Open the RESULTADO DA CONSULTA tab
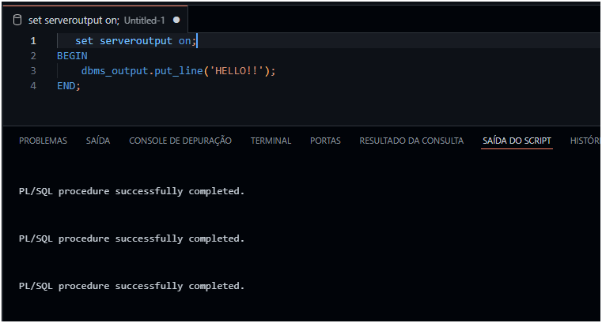The width and height of the screenshot is (602, 323). point(411,141)
